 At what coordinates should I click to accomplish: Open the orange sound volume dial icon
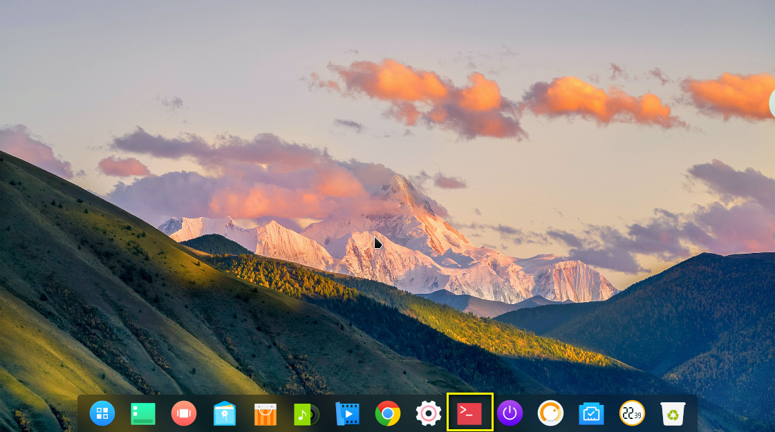pos(550,413)
